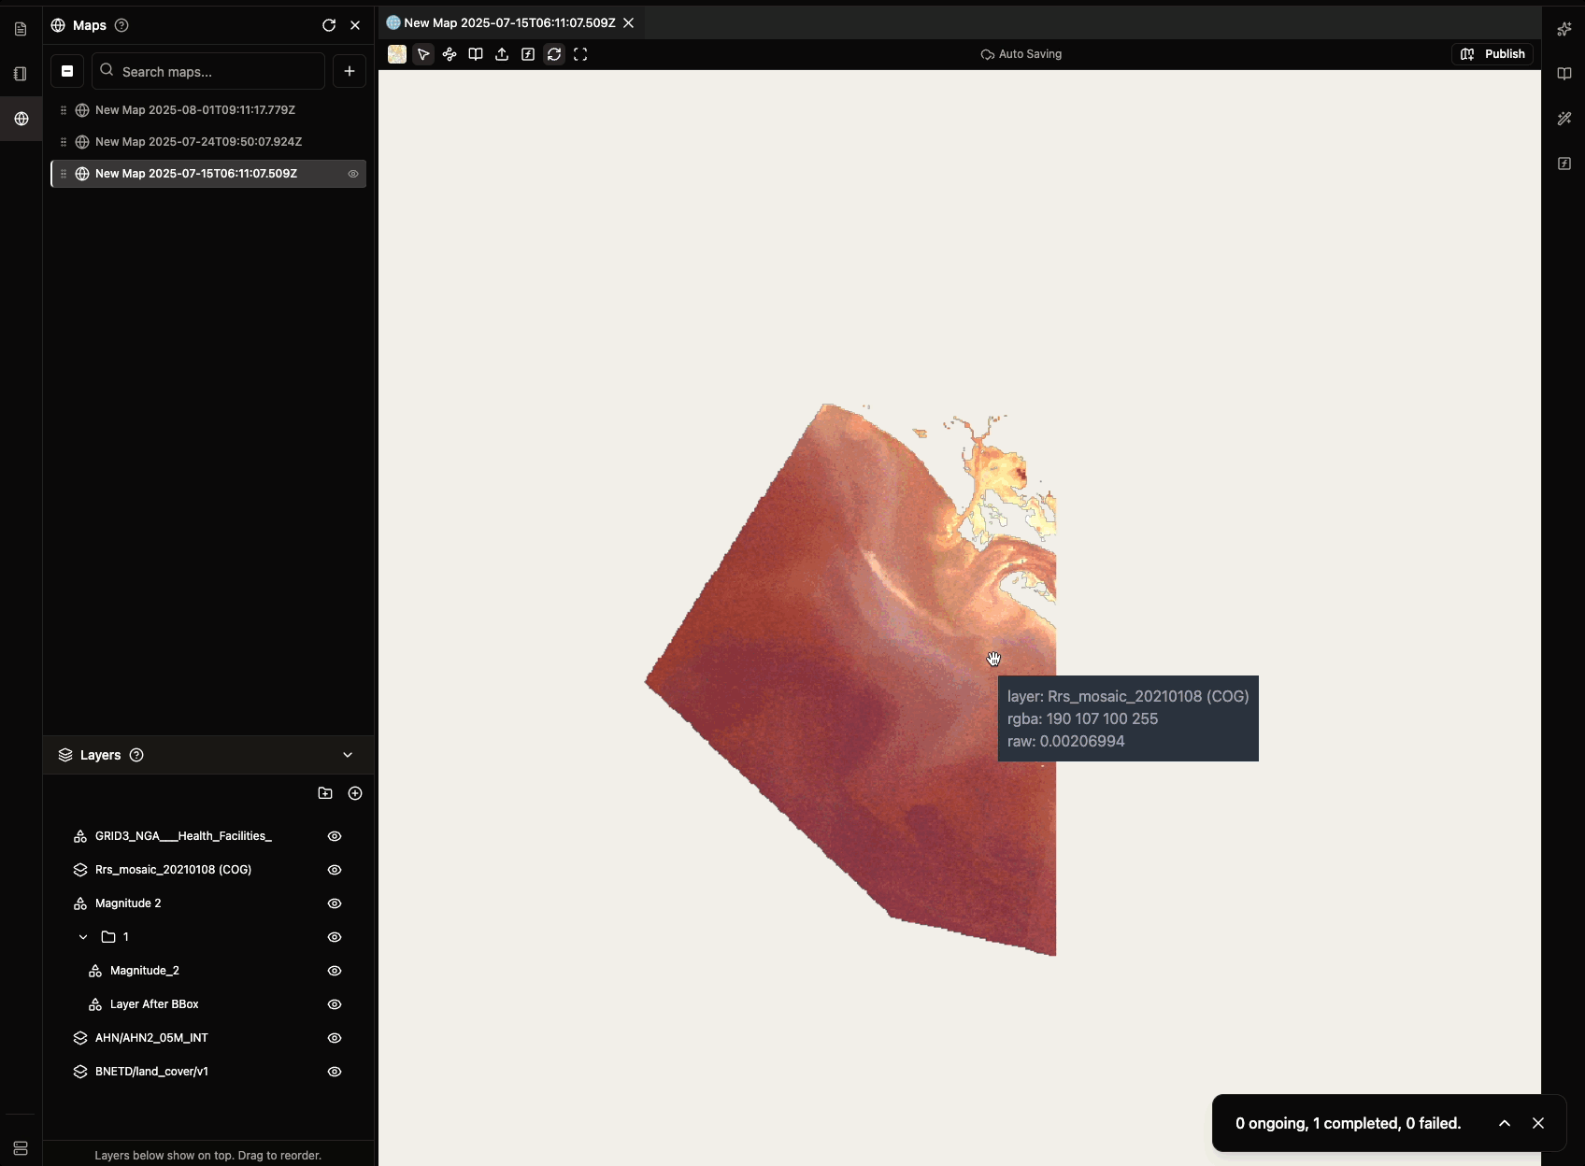Open the book icon in the map toolbar
The width and height of the screenshot is (1585, 1166).
(476, 54)
